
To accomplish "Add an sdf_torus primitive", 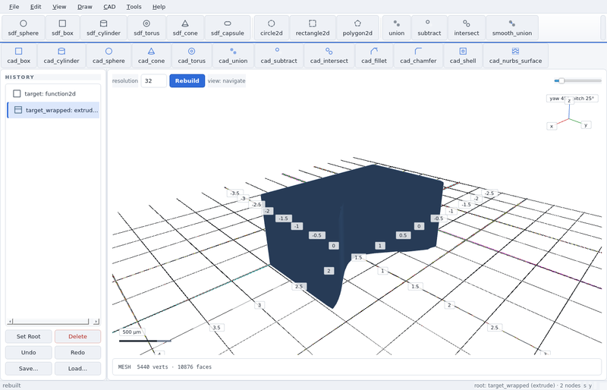I will (x=146, y=28).
